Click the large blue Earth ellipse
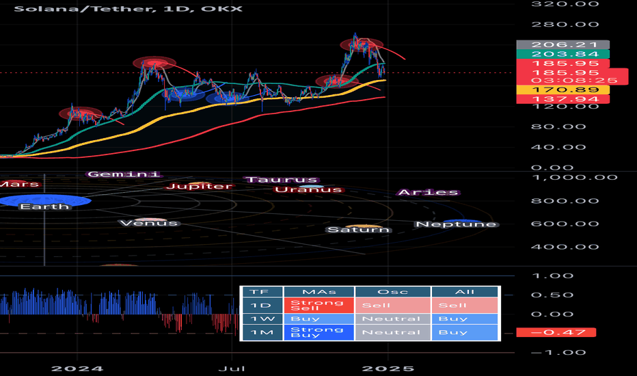Screen dimensions: 637x376 45,200
